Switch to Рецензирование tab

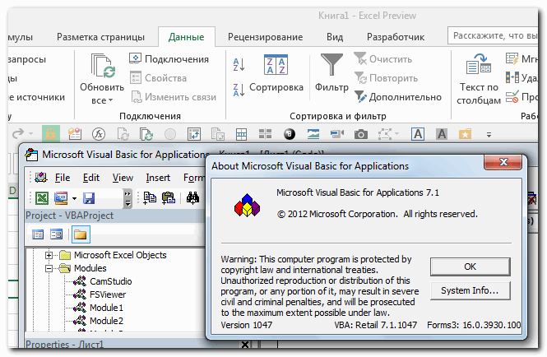point(265,37)
